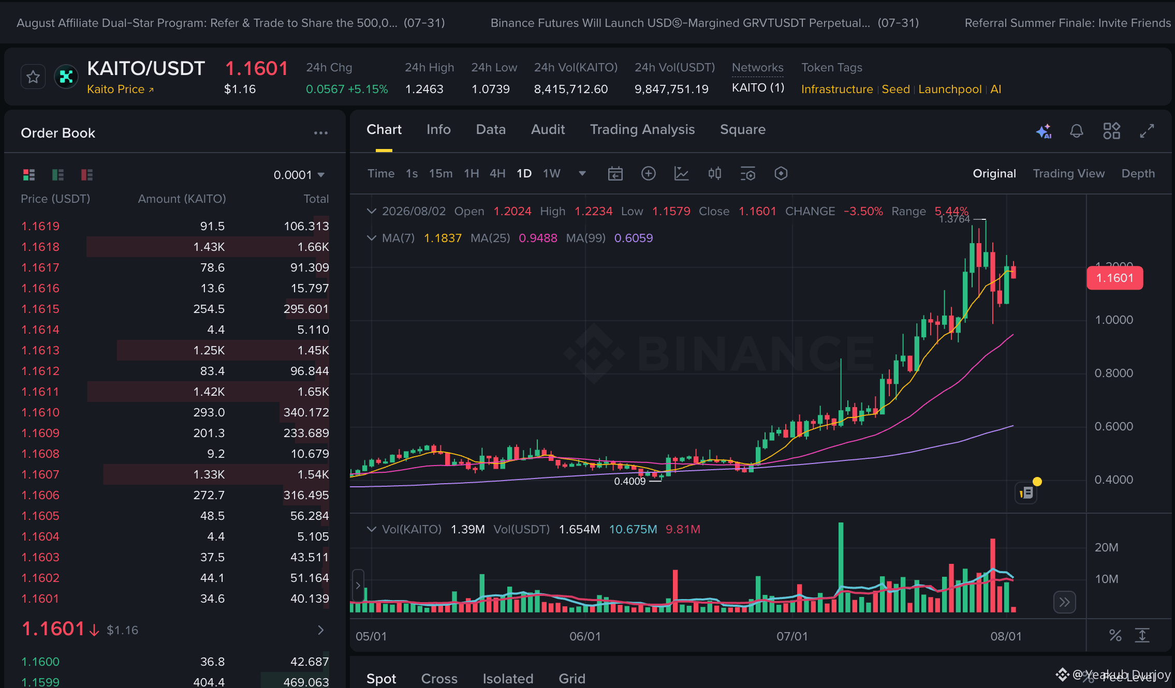
Task: Select the Spot trading tab
Action: pos(381,679)
